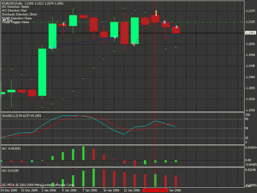The image size is (257, 193).
Task: Click the 1.1855 price scale label
Action: pyautogui.click(x=250, y=88)
